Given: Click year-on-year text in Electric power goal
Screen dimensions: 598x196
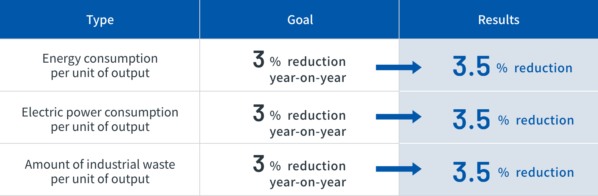Looking at the screenshot, I should [308, 132].
